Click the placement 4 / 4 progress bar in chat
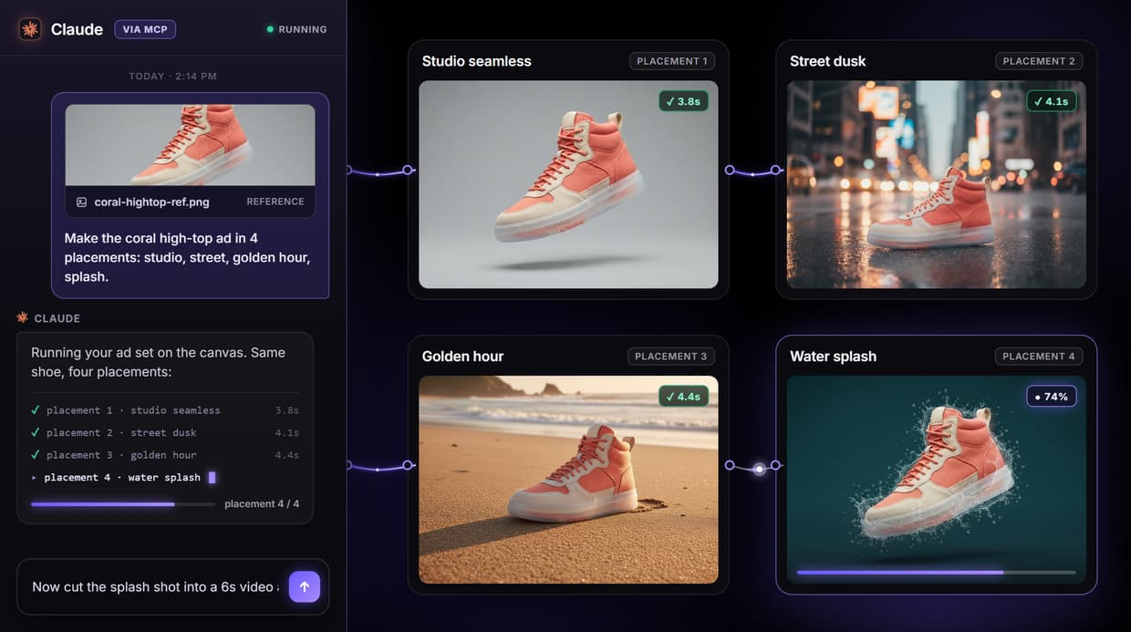1131x632 pixels. 123,503
